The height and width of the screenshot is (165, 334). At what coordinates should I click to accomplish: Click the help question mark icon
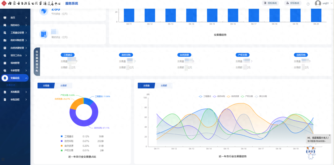[x=308, y=4]
